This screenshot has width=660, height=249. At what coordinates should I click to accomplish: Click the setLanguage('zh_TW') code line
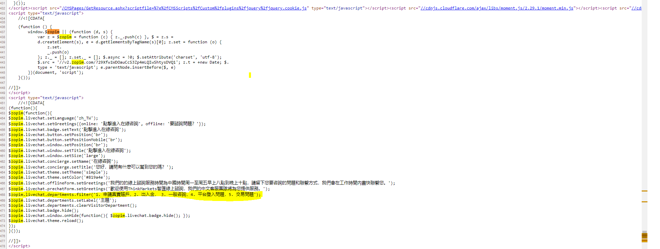[53, 118]
